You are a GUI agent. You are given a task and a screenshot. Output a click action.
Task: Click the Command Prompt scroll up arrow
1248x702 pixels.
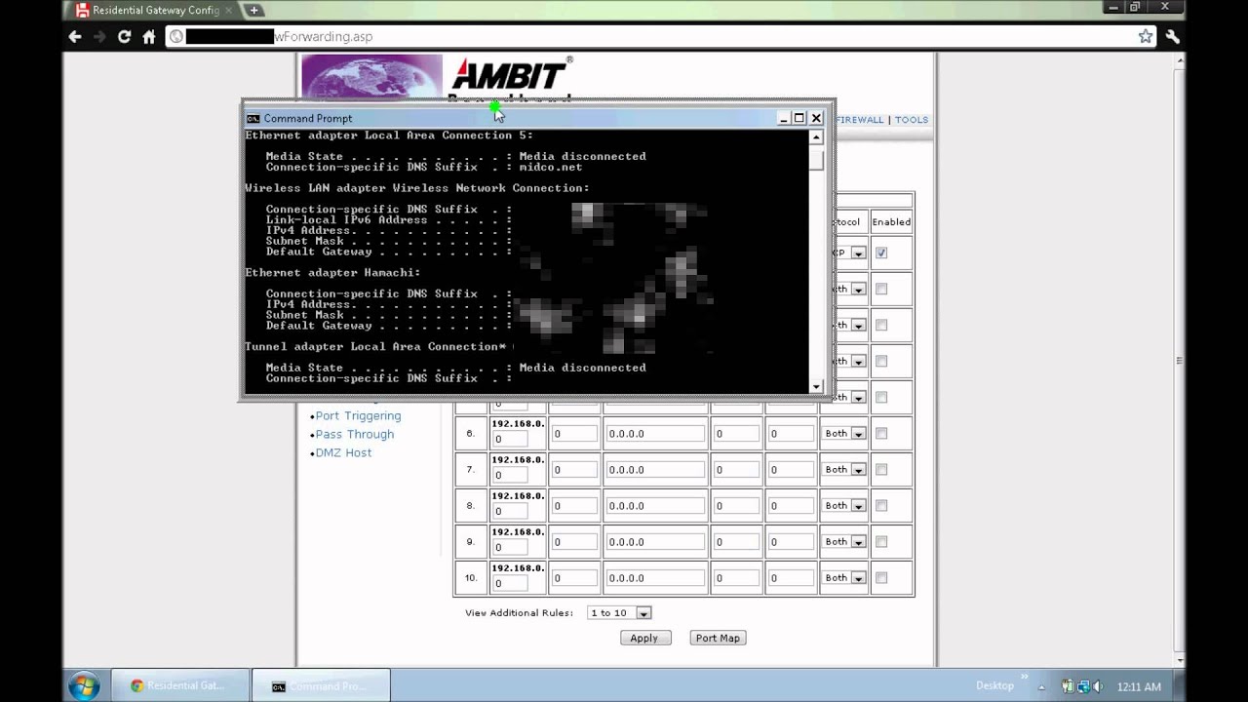pyautogui.click(x=817, y=137)
